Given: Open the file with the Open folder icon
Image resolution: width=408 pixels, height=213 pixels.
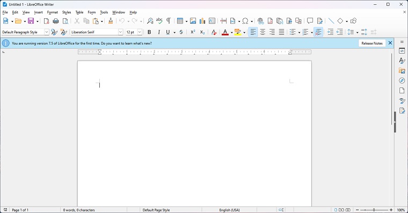Looking at the screenshot, I should point(18,21).
